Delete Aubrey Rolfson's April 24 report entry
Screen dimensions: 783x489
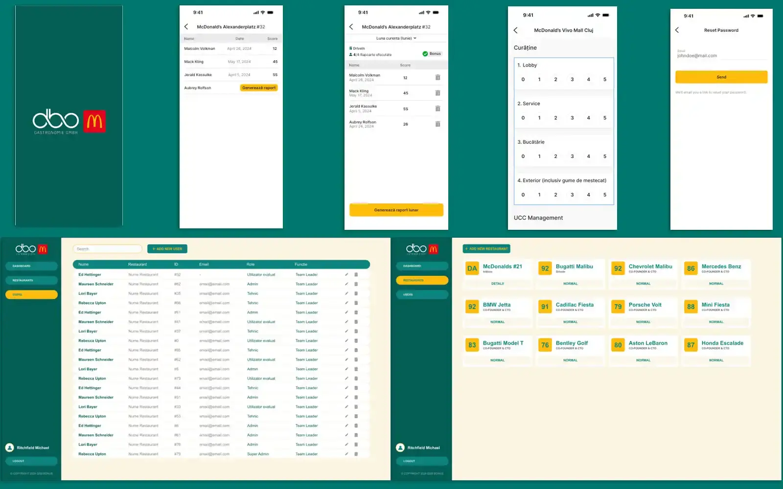438,124
